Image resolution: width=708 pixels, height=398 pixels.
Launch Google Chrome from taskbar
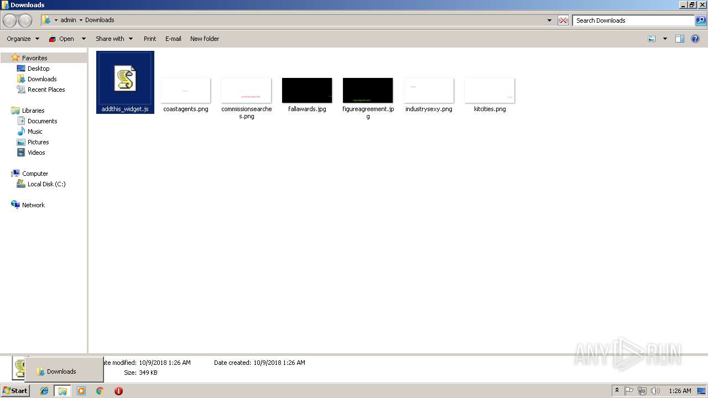tap(100, 391)
